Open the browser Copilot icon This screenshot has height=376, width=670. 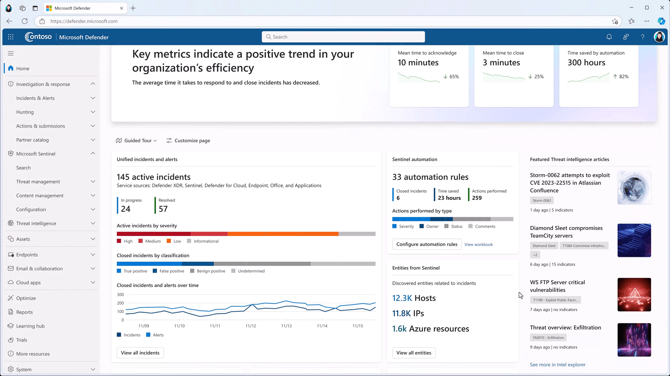coord(661,21)
